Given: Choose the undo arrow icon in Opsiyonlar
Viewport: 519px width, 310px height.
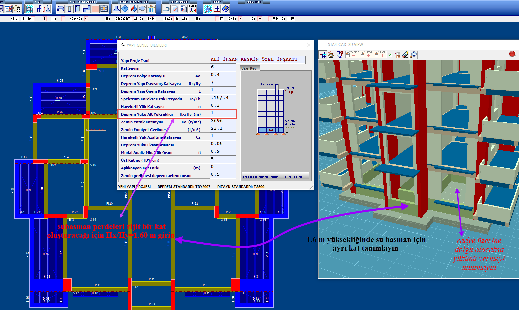Looking at the screenshot, I should point(166,9).
